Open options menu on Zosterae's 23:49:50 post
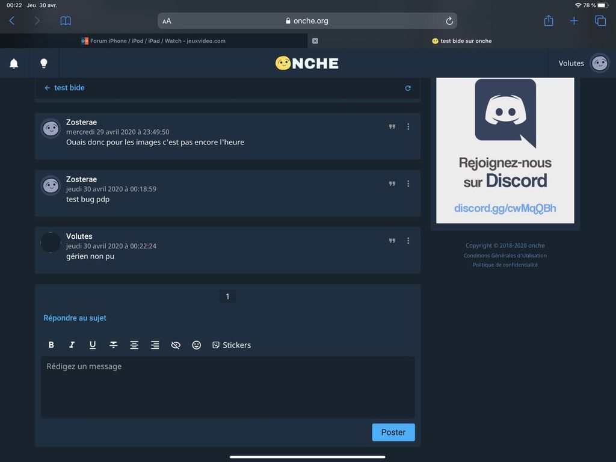 point(408,126)
